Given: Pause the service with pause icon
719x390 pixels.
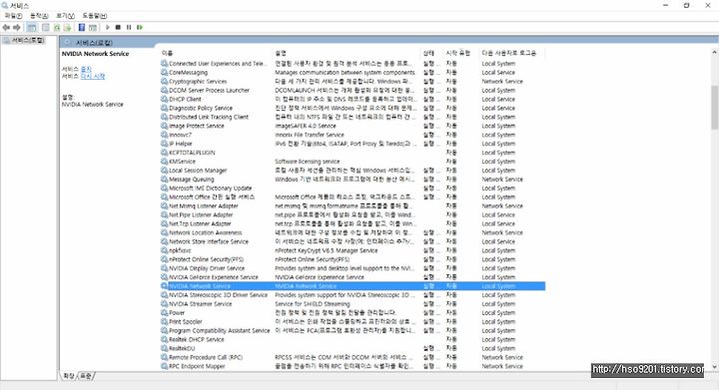Looking at the screenshot, I should coord(129,28).
